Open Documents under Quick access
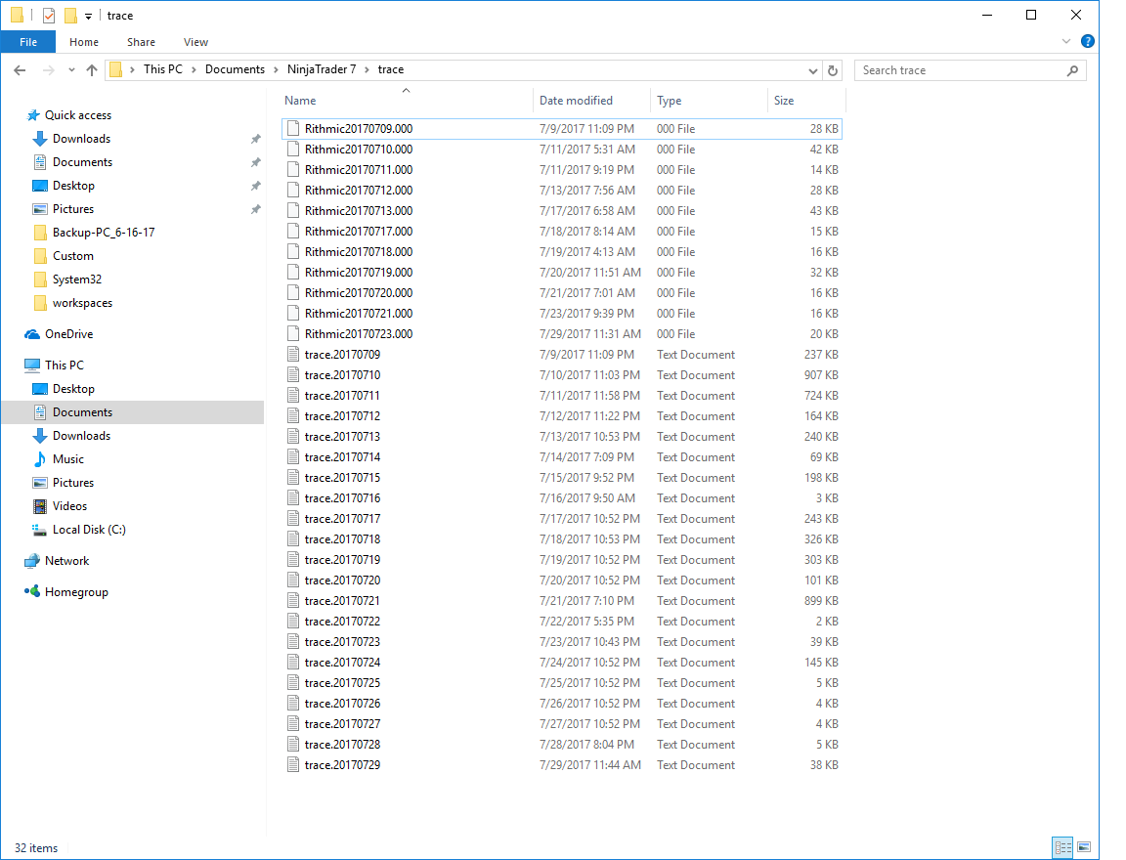This screenshot has width=1126, height=860. [82, 162]
